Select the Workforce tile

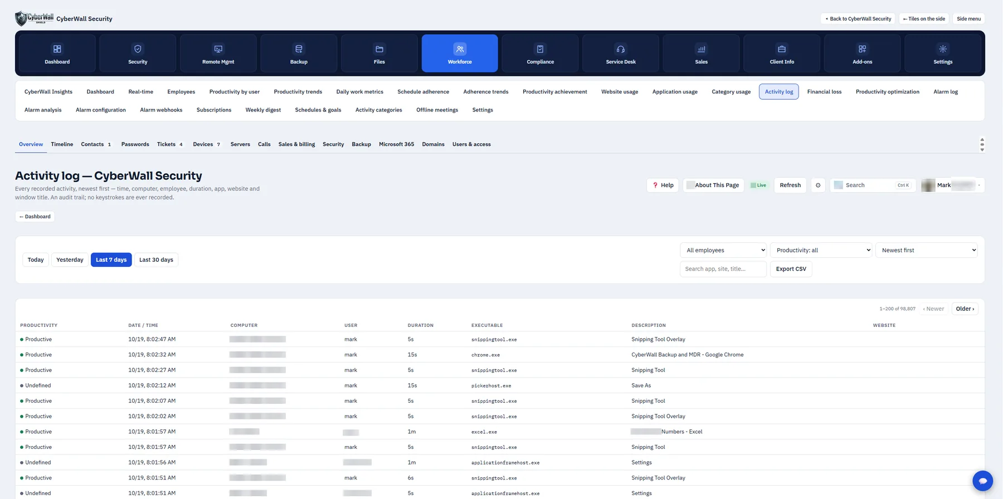pyautogui.click(x=460, y=53)
